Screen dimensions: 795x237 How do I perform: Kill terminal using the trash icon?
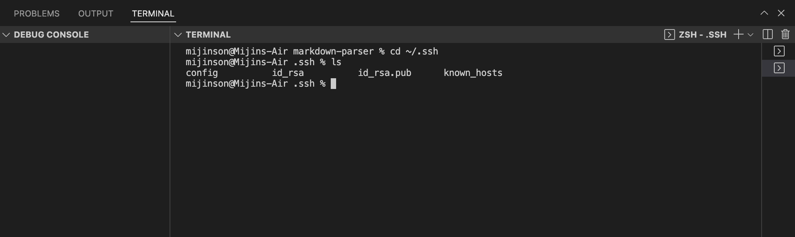pos(785,35)
